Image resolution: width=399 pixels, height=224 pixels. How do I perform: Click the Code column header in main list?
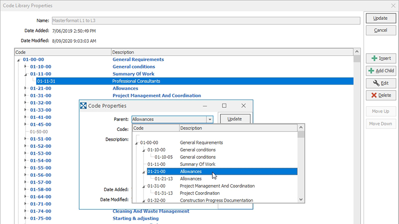point(63,52)
